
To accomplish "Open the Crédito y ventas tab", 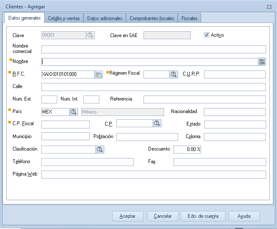I will [64, 18].
